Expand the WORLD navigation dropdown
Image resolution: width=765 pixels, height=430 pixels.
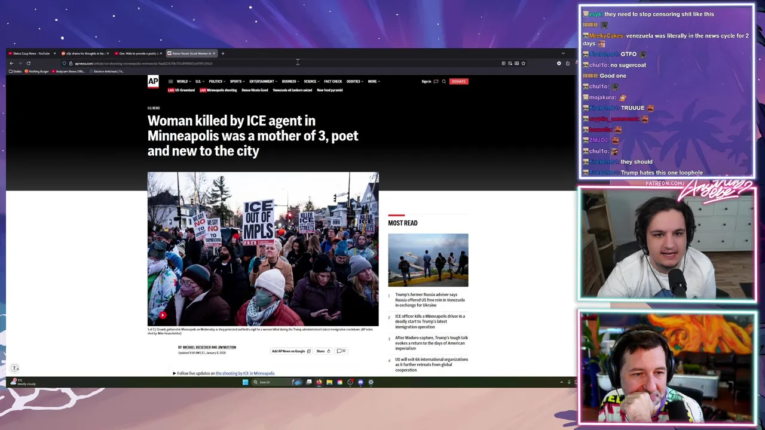point(184,81)
